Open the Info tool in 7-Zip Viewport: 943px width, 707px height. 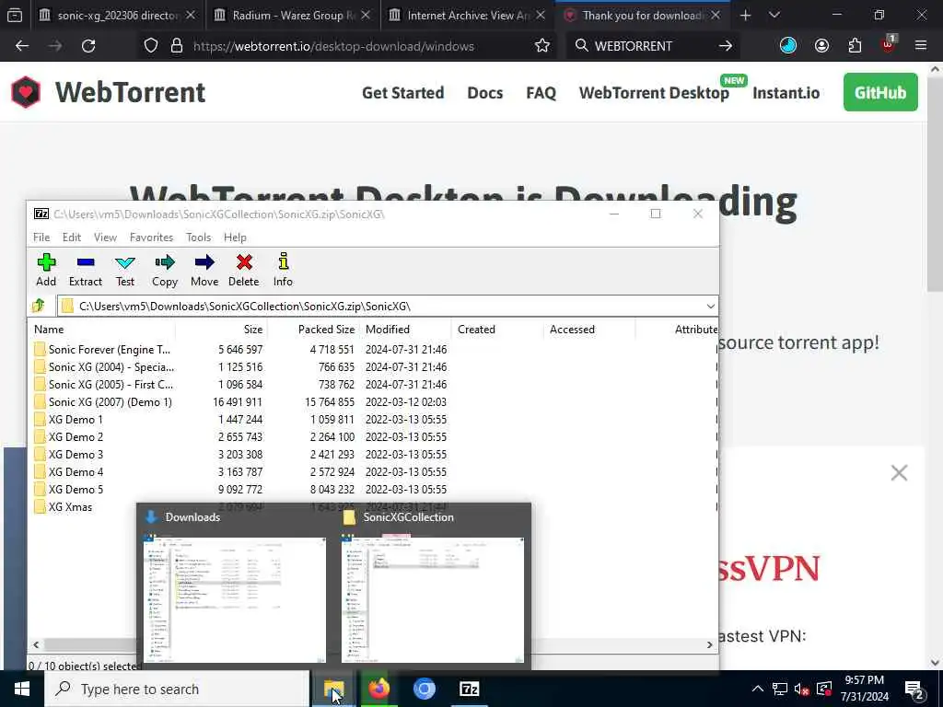pos(283,270)
